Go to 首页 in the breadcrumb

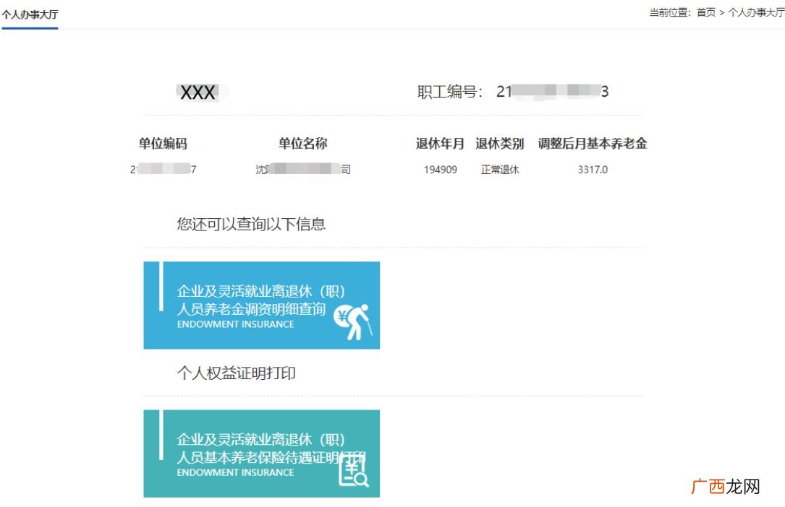coord(706,12)
